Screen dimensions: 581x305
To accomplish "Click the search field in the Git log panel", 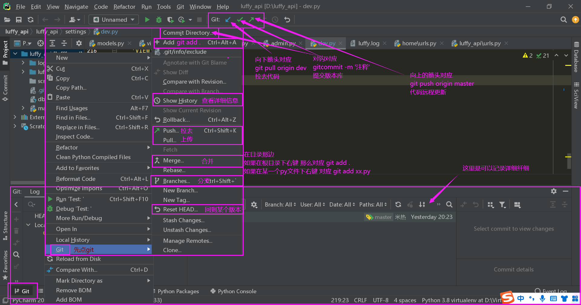I will pyautogui.click(x=31, y=204).
